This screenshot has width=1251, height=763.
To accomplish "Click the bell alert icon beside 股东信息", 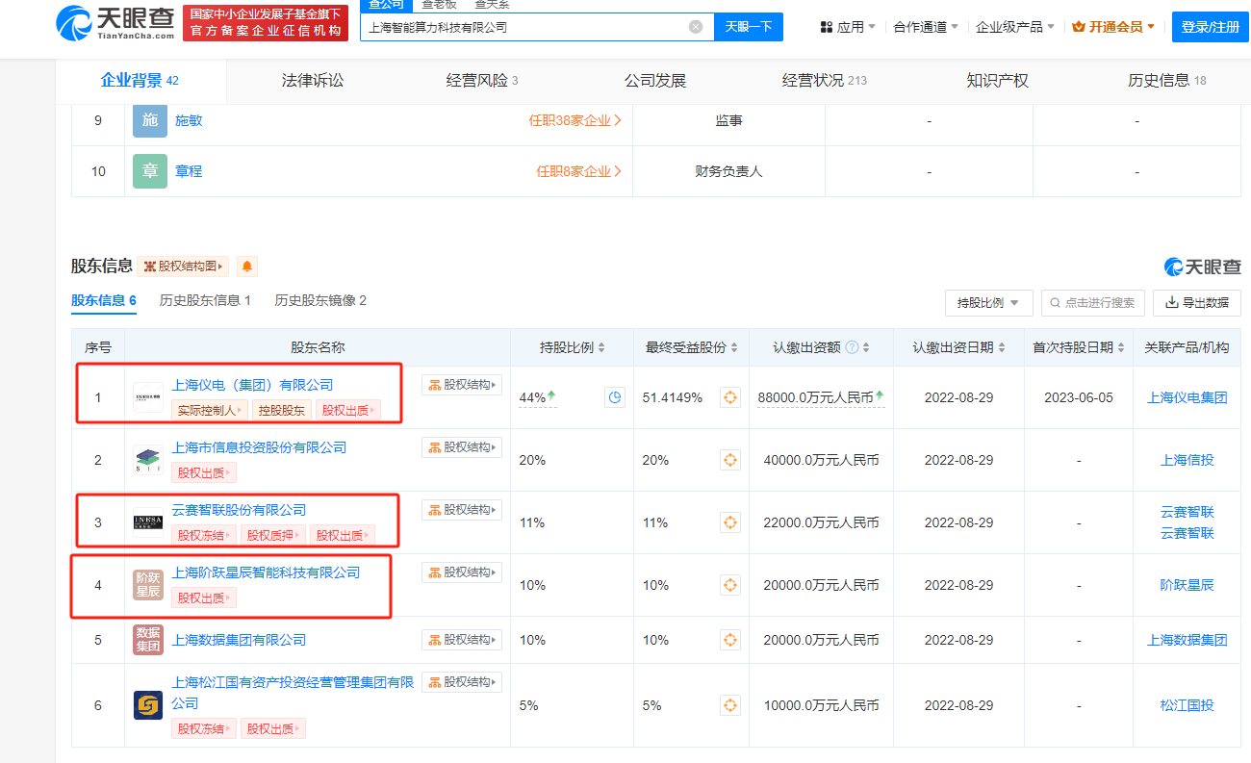I will point(247,267).
